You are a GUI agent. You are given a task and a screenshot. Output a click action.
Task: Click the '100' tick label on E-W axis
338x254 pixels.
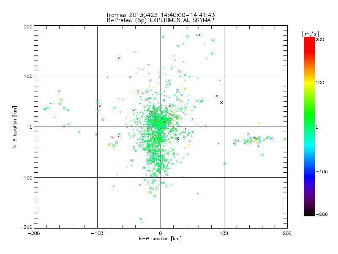(224, 233)
